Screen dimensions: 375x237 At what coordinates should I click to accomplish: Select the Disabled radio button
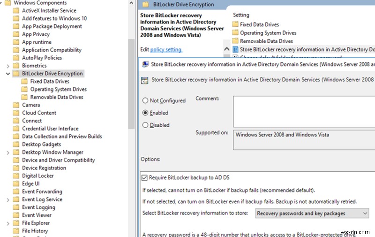145,125
